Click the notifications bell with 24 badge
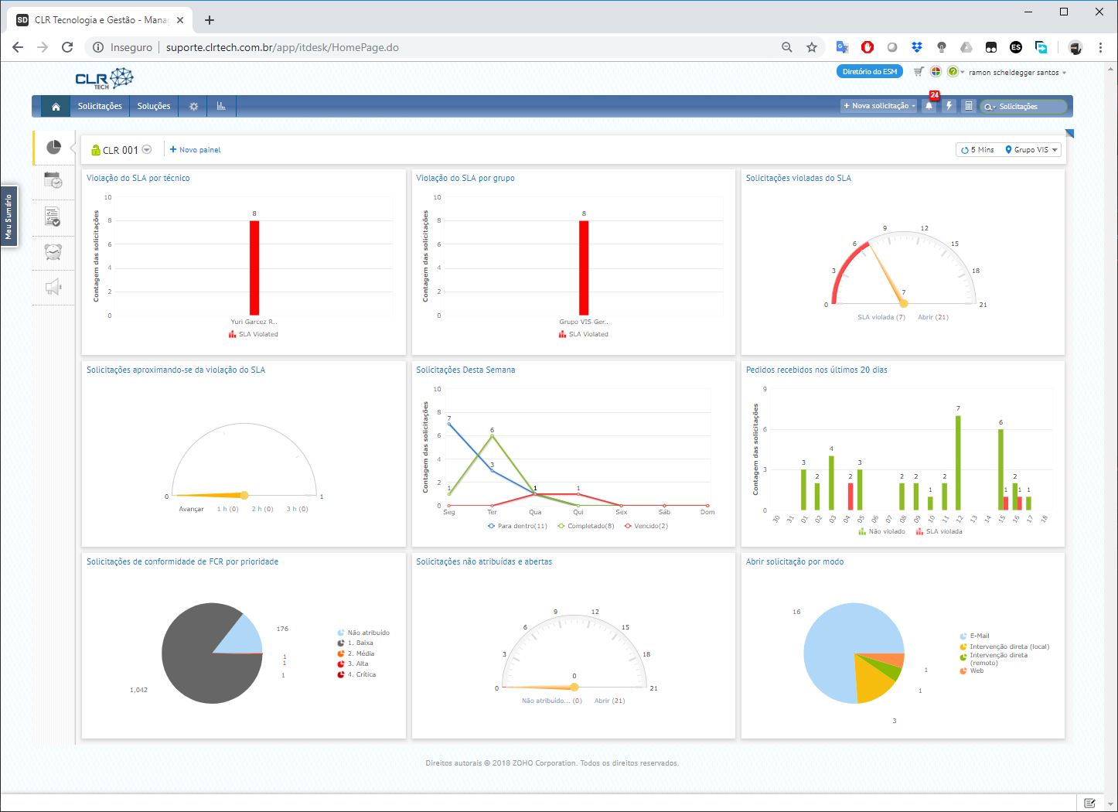This screenshot has height=812, width=1118. click(929, 106)
